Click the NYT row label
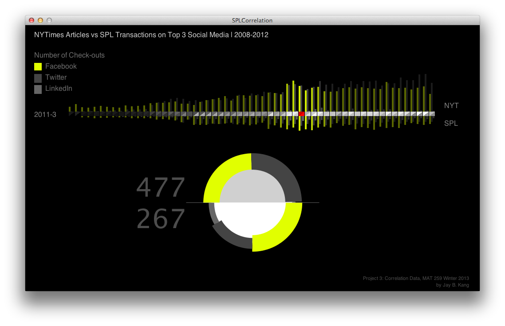This screenshot has height=326, width=505. (451, 106)
